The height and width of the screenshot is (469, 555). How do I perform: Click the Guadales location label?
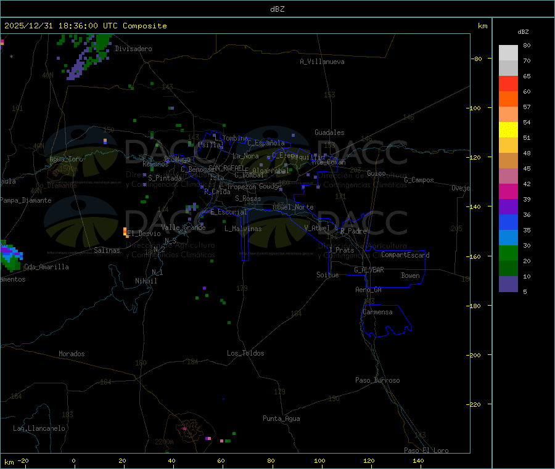click(329, 133)
